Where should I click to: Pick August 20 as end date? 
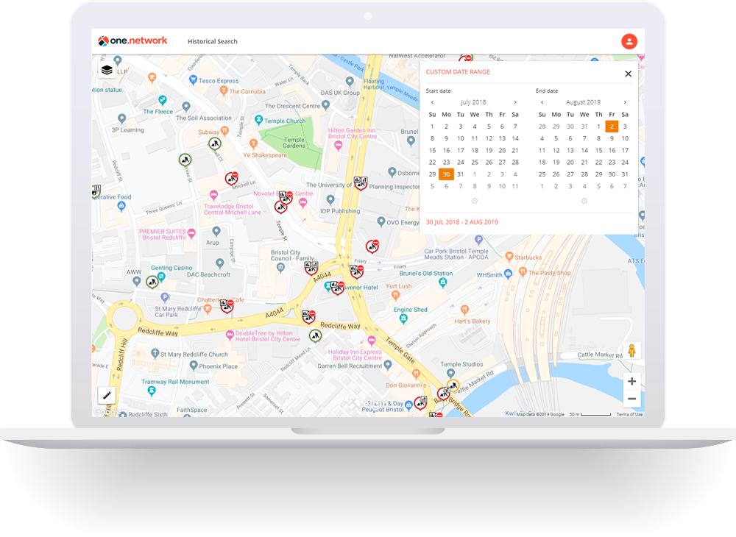pyautogui.click(x=570, y=162)
